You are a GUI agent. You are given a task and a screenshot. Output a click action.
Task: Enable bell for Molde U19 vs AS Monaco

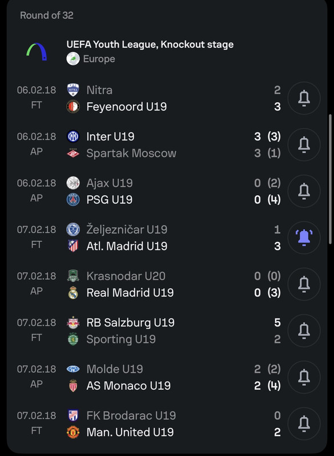click(x=304, y=377)
